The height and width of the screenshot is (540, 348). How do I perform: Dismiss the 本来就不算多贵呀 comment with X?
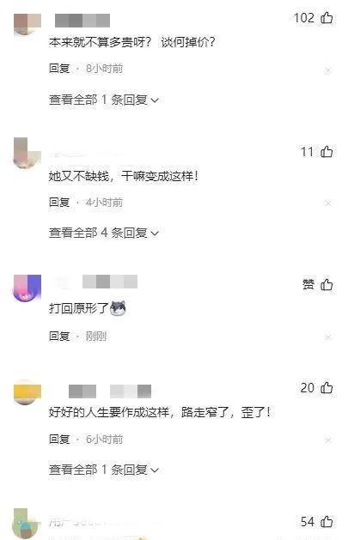[x=328, y=71]
